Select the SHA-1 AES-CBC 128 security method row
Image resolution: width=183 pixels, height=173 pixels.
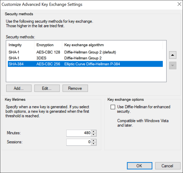[85, 52]
